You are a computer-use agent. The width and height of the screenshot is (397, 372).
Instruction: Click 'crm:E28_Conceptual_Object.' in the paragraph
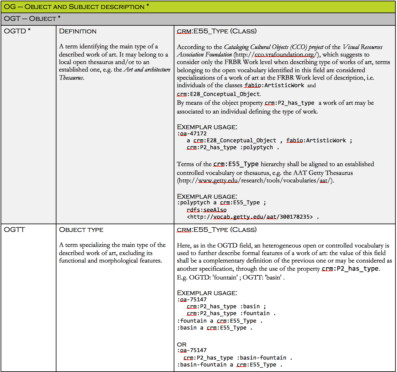pyautogui.click(x=219, y=94)
